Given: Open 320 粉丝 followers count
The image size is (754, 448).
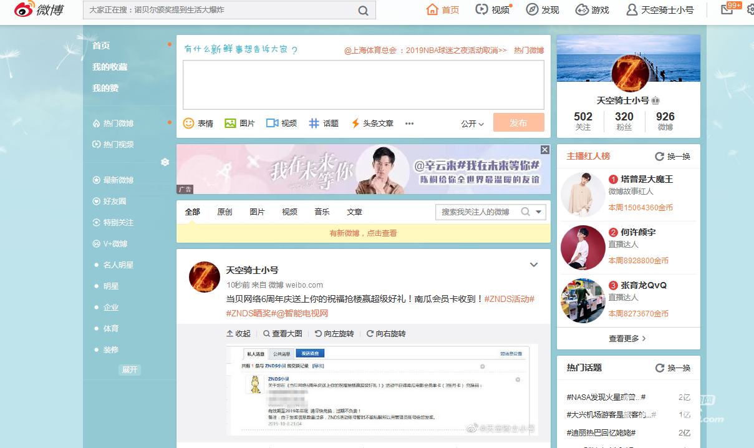Looking at the screenshot, I should (624, 120).
